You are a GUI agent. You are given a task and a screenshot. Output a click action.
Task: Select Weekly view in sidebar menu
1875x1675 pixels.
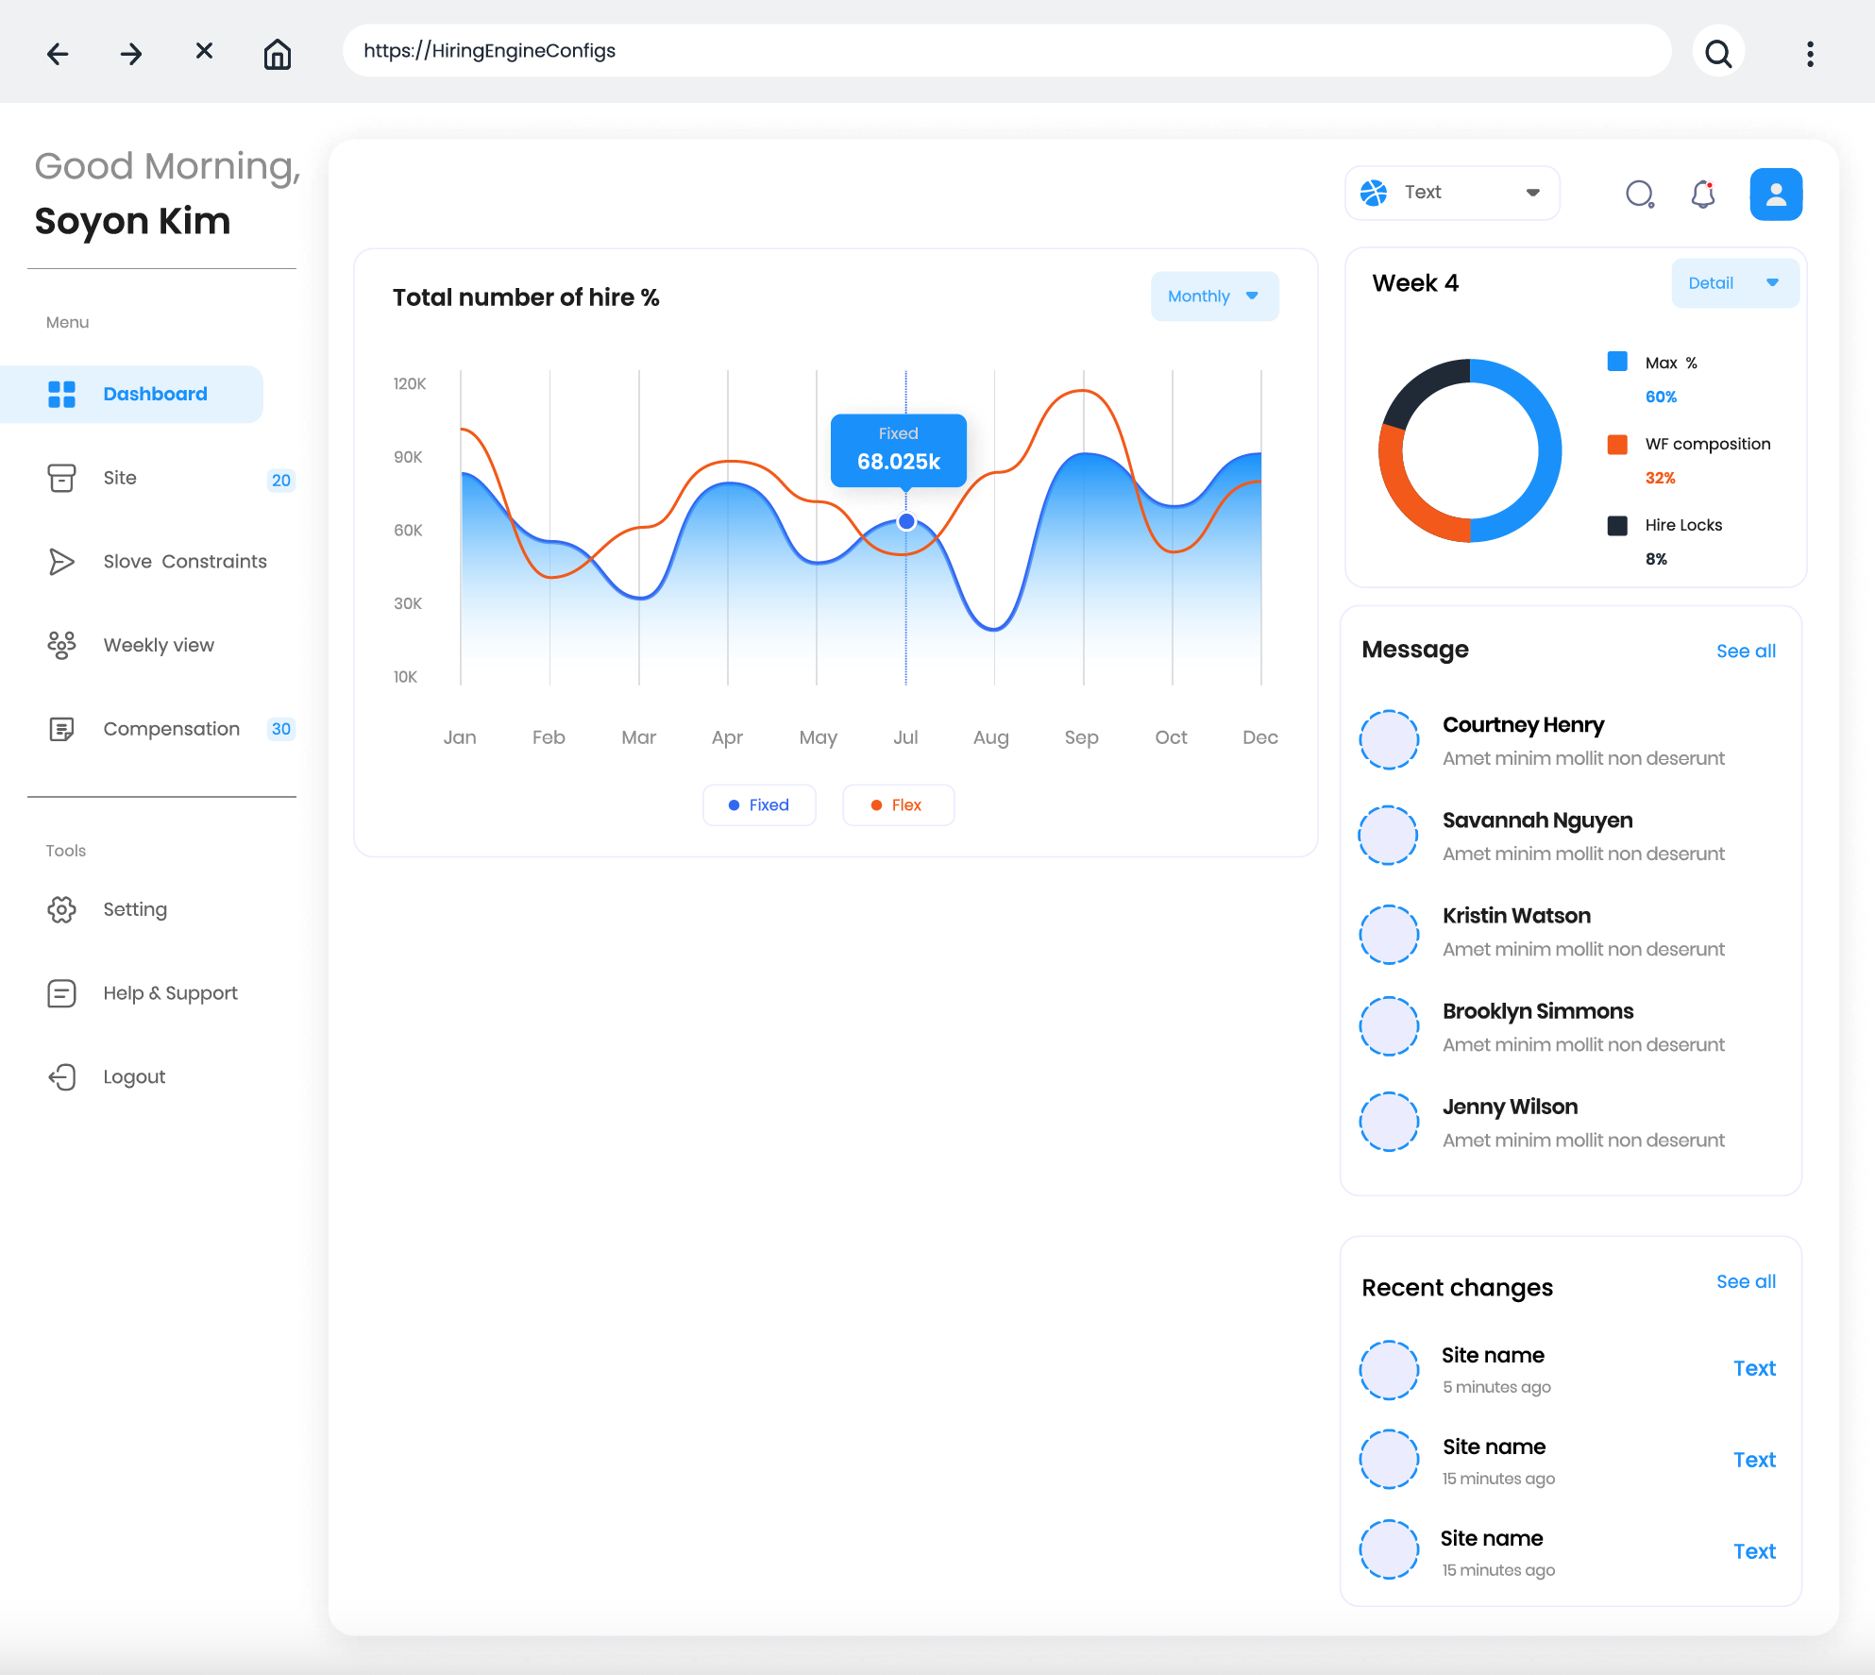click(x=158, y=645)
